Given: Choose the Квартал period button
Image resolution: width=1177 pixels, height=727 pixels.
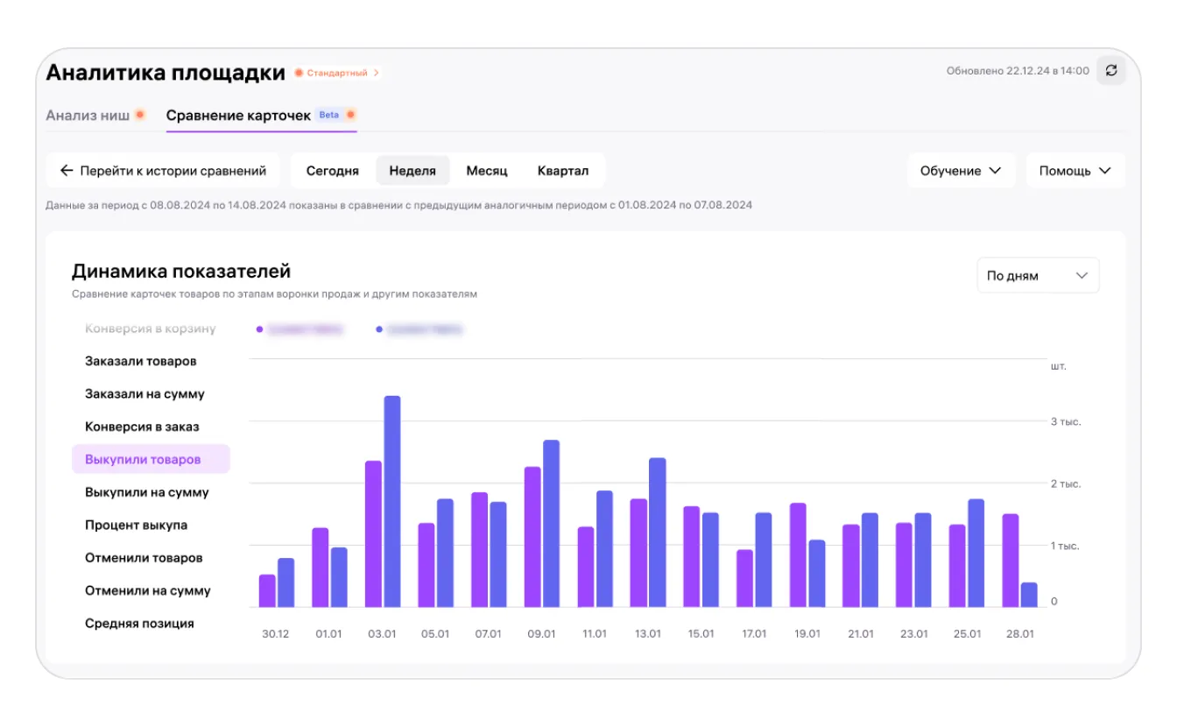Looking at the screenshot, I should pyautogui.click(x=563, y=171).
